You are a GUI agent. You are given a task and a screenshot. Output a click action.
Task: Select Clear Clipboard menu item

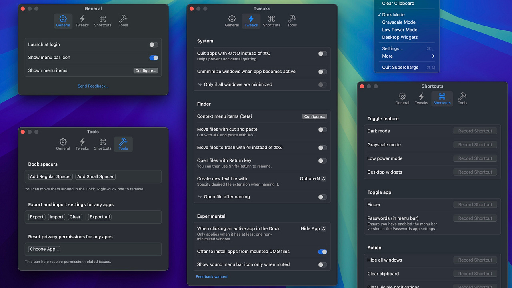tap(407, 4)
